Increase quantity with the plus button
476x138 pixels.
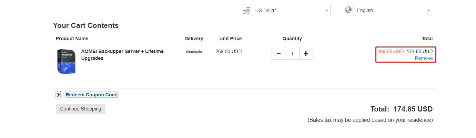point(306,54)
